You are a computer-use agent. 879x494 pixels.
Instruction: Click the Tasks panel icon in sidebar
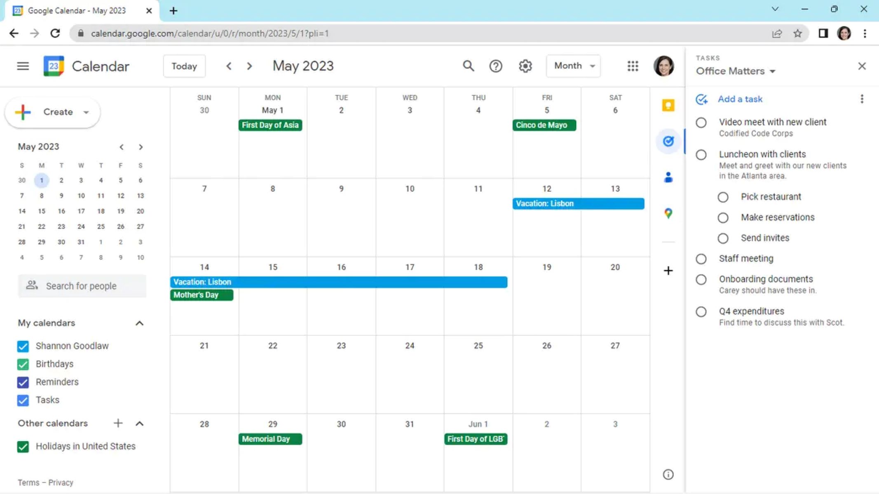point(668,140)
